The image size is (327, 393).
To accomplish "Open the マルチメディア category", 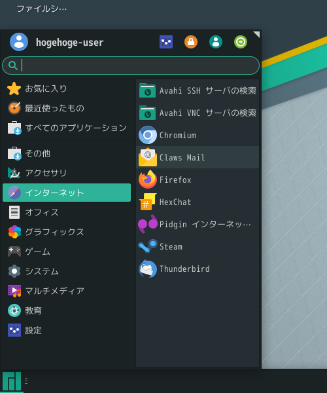I will click(67, 291).
